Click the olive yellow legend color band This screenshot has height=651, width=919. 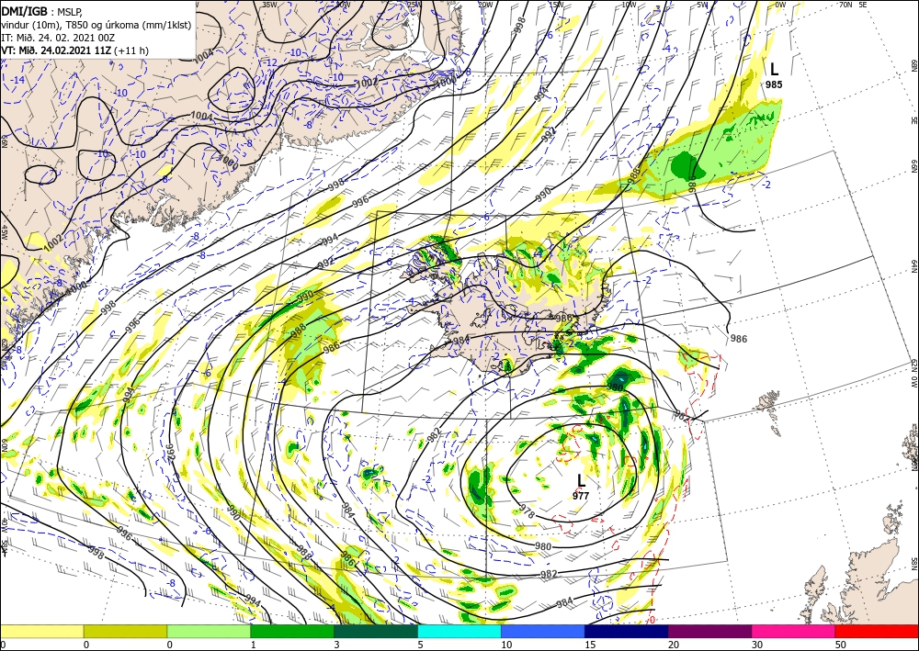125,631
